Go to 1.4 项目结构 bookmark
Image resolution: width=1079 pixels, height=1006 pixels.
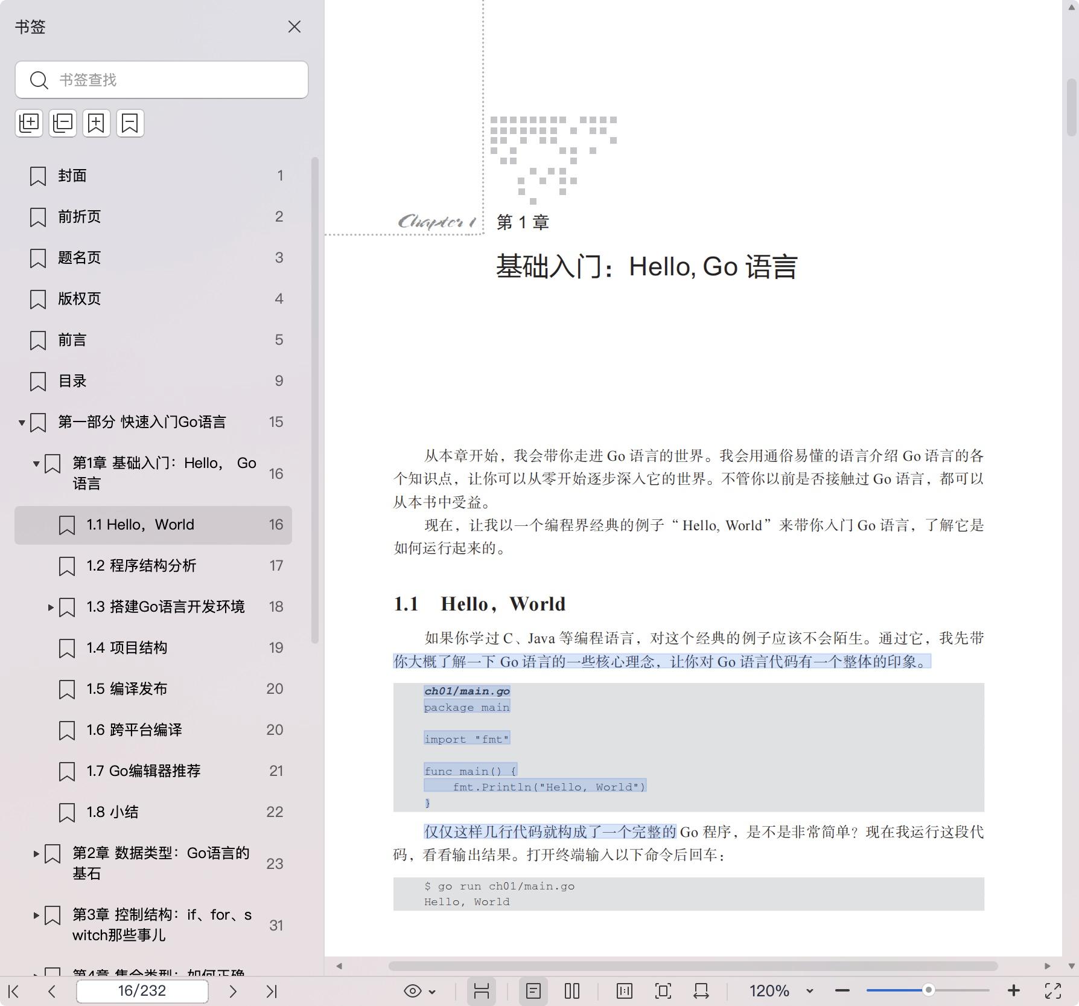tap(153, 648)
